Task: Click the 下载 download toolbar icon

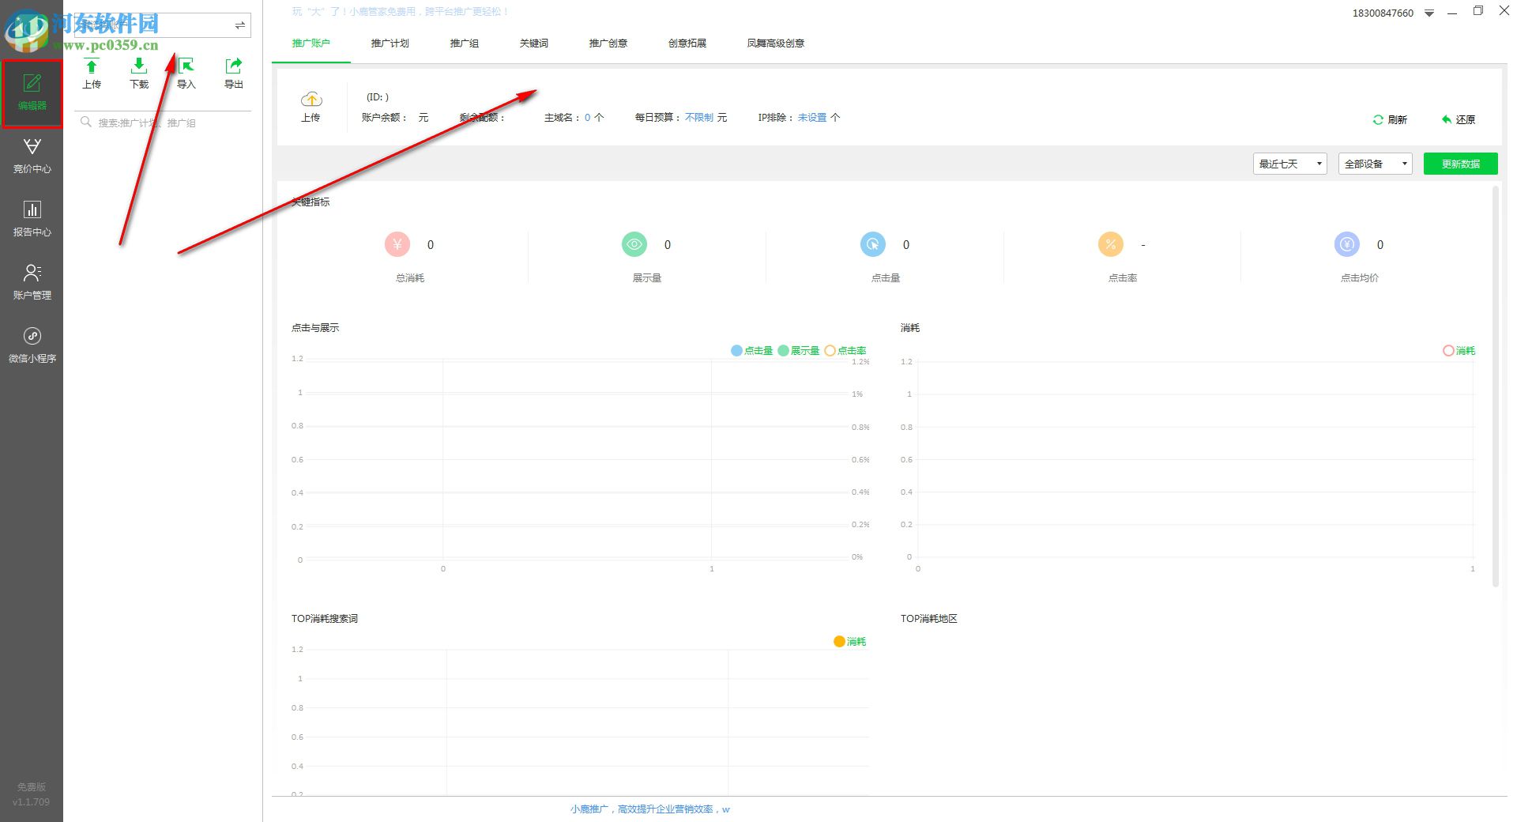Action: (x=139, y=74)
